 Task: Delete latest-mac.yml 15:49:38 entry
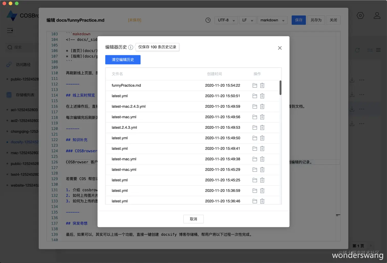pos(262,159)
